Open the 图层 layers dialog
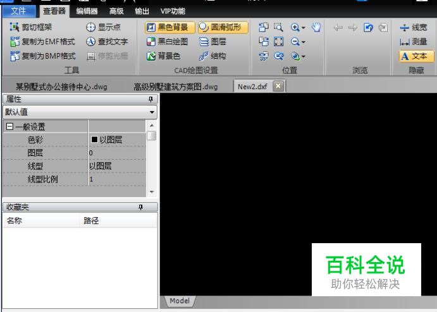The height and width of the screenshot is (312, 437). [212, 42]
